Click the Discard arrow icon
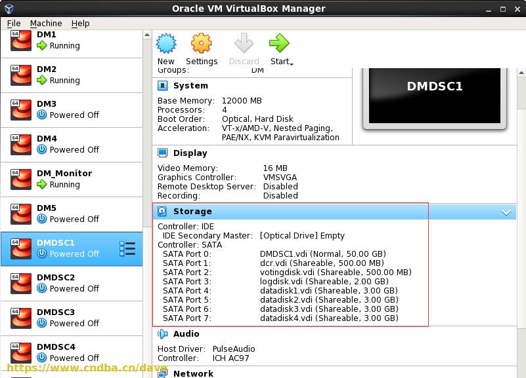This screenshot has height=378, width=526. (x=244, y=43)
